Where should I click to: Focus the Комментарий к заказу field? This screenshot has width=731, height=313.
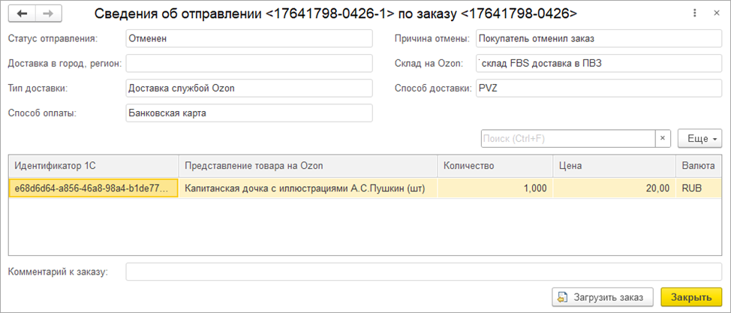tap(424, 271)
